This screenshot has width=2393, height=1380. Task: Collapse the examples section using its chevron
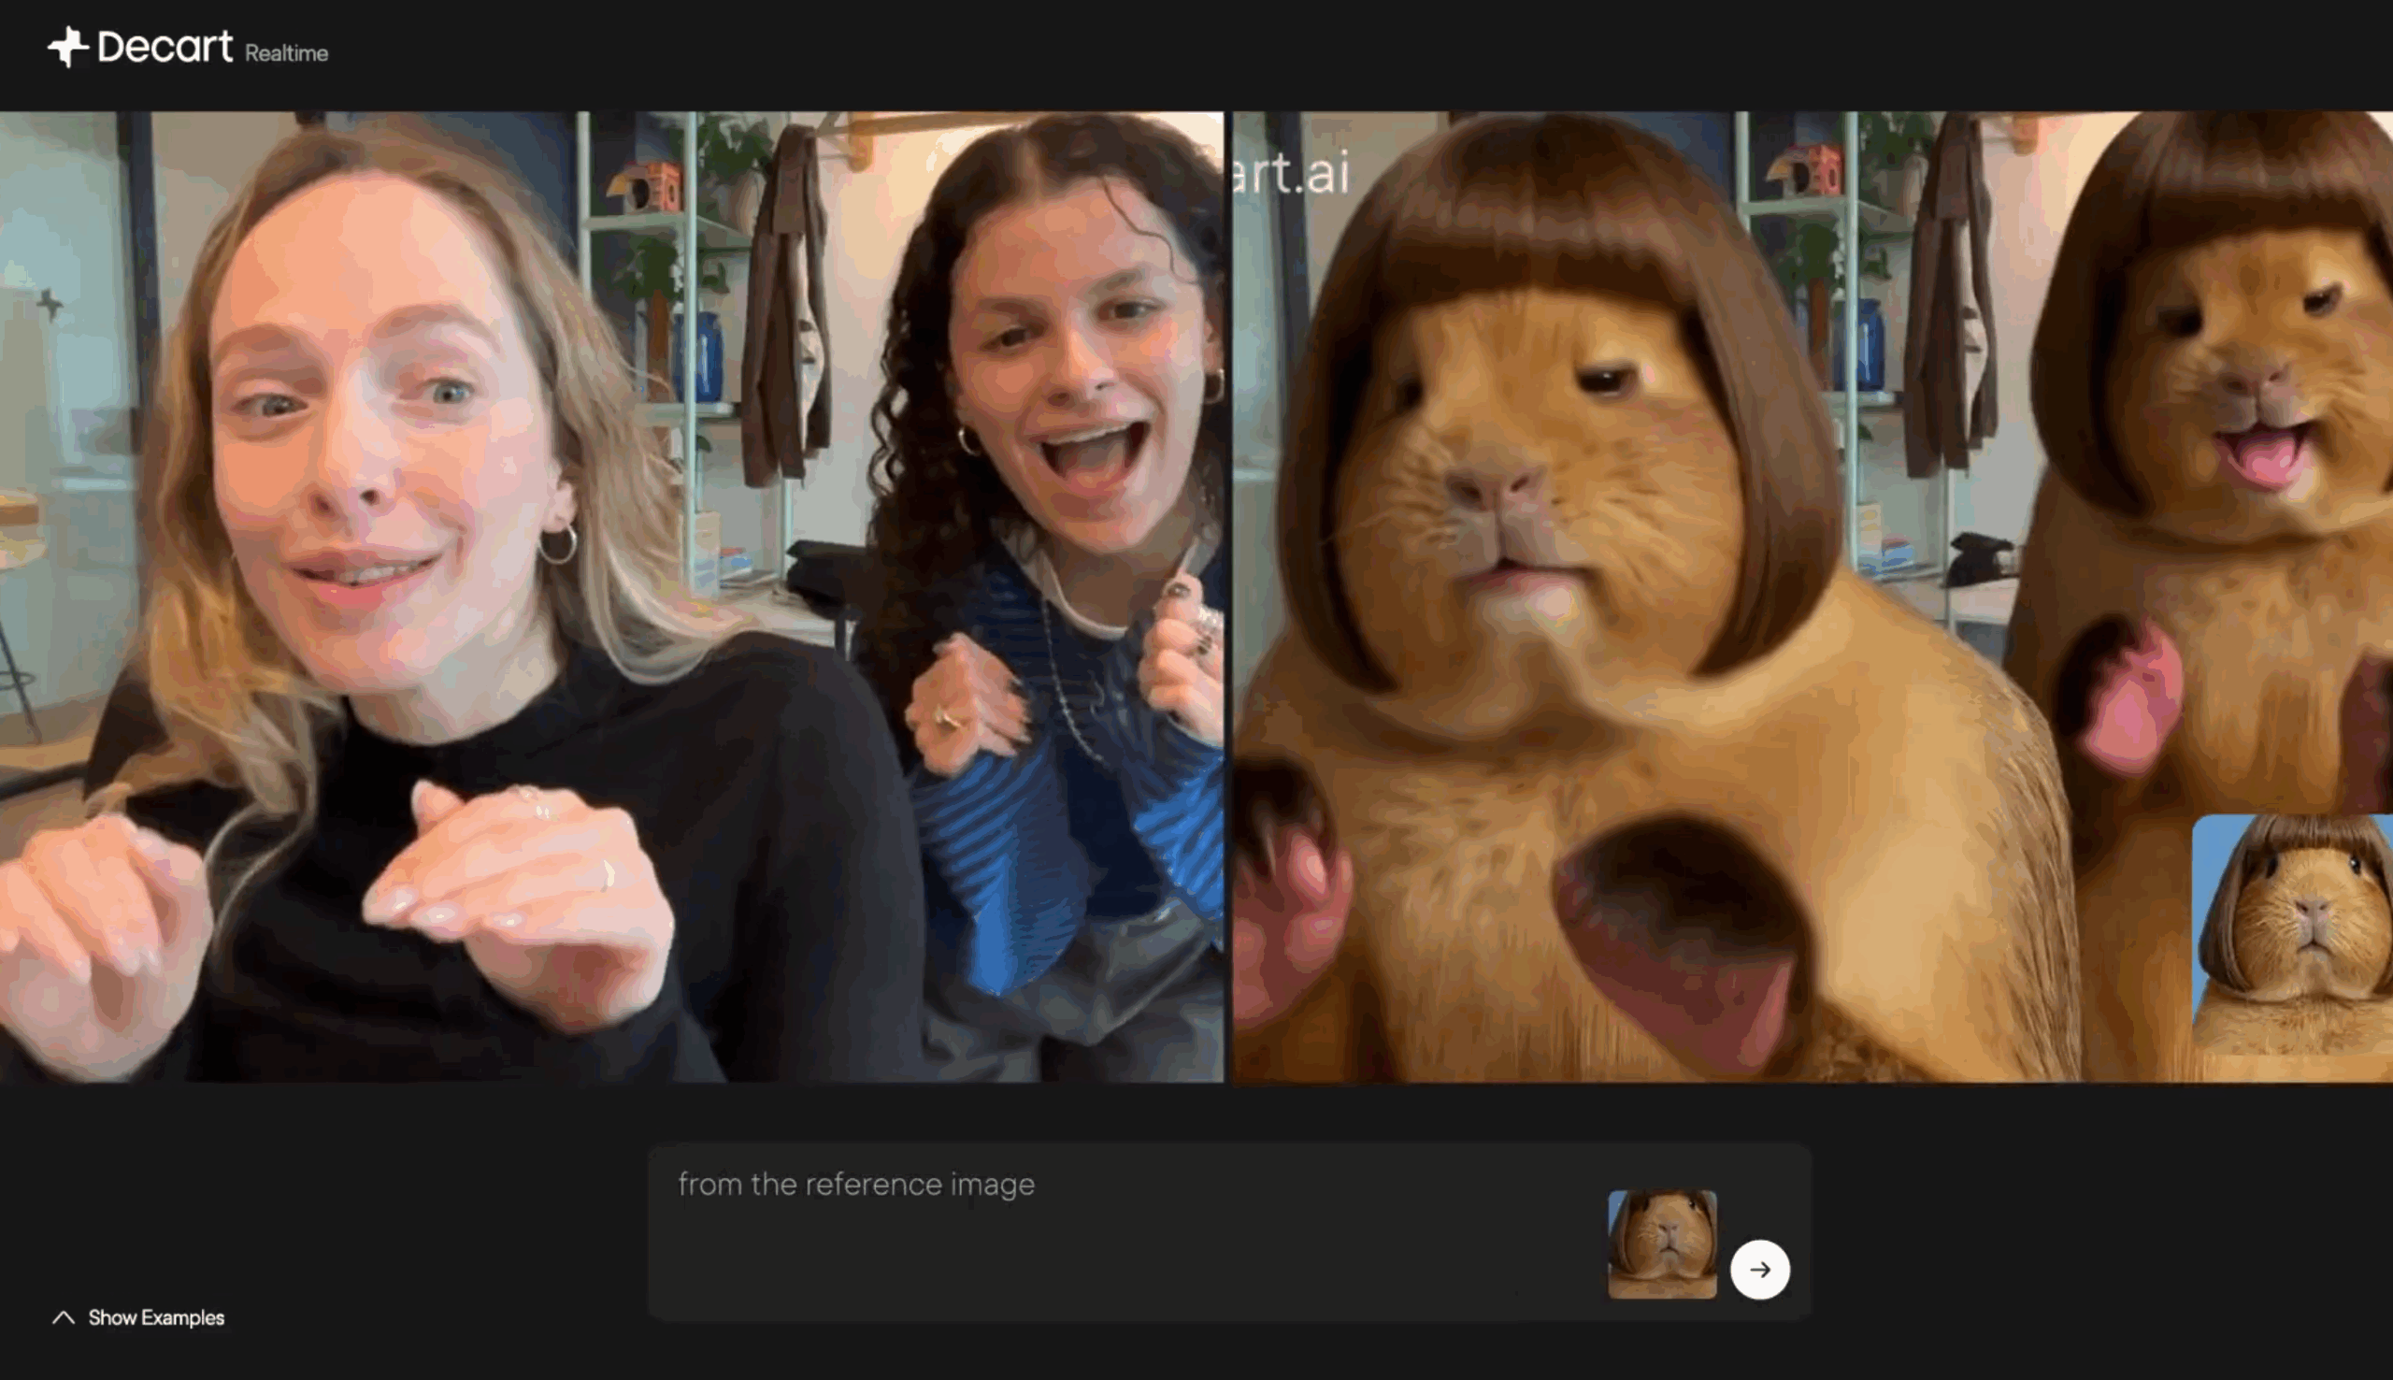coord(64,1316)
